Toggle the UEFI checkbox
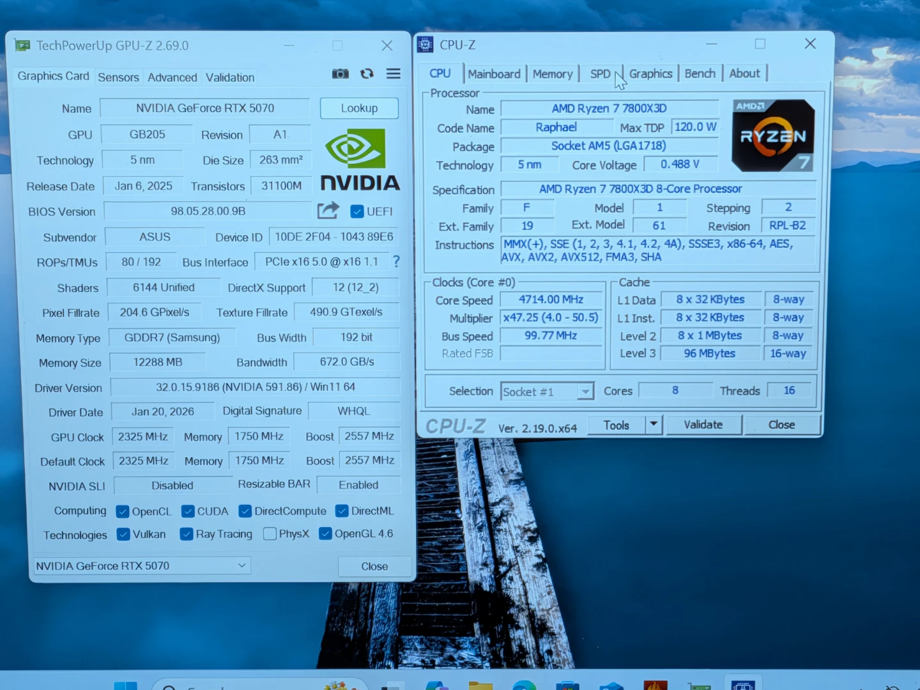 [x=357, y=211]
